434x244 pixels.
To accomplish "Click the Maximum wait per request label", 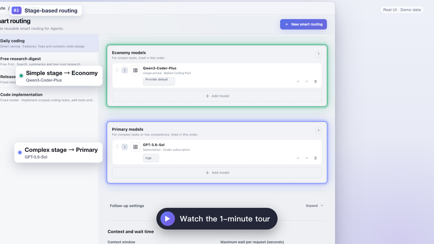I will click(x=252, y=242).
